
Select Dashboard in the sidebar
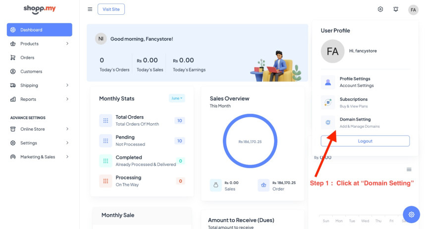(40, 30)
